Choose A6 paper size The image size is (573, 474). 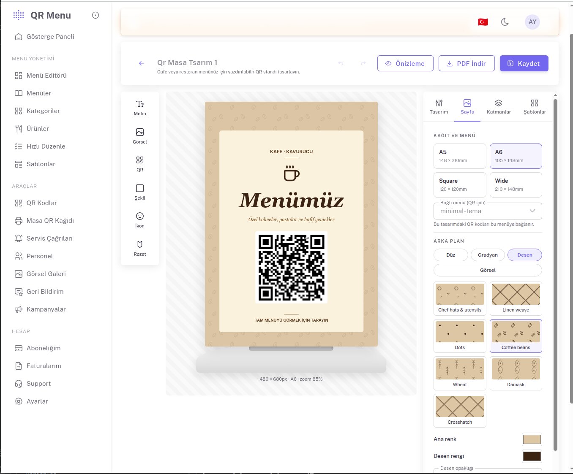click(x=516, y=156)
